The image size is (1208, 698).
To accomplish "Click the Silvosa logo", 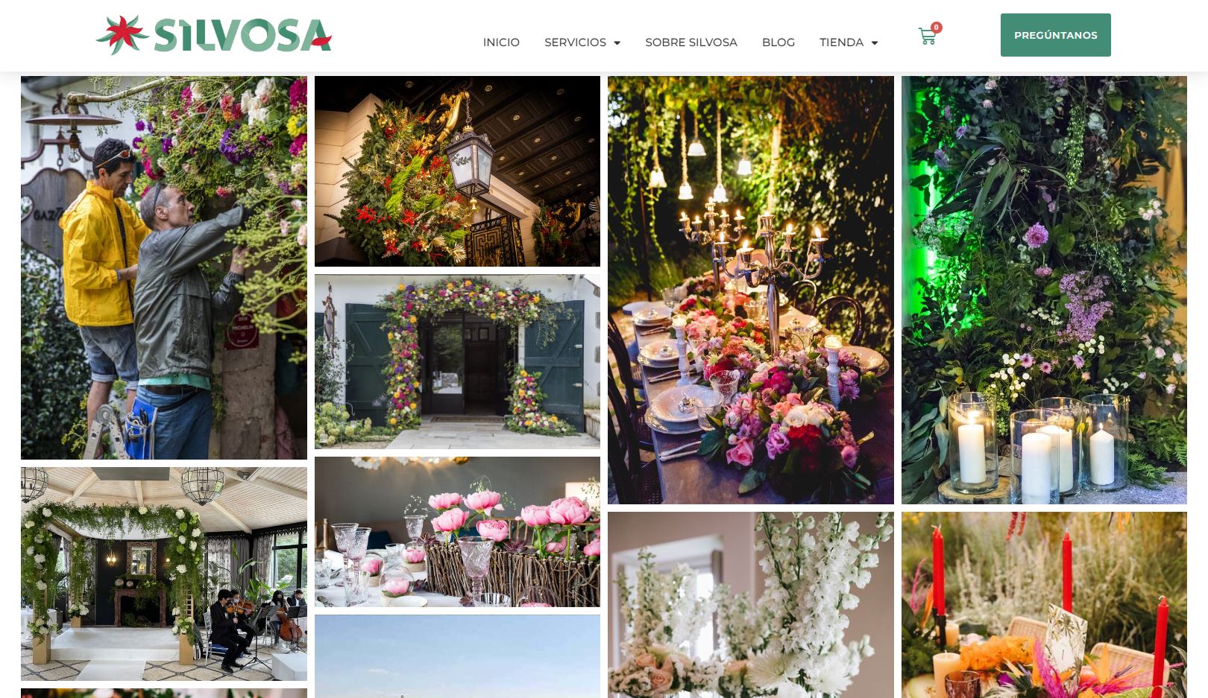I will click(x=214, y=35).
